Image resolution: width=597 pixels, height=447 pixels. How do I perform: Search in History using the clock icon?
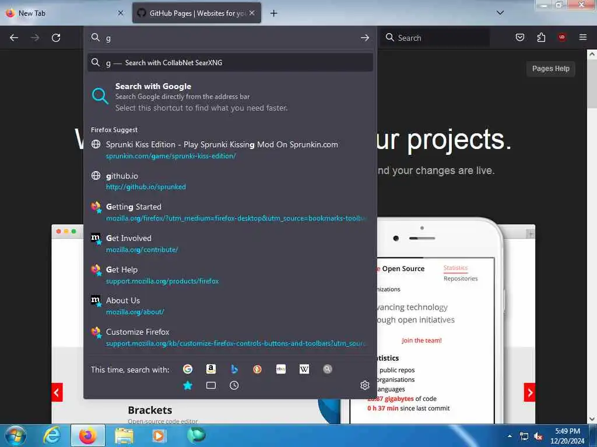coord(234,385)
